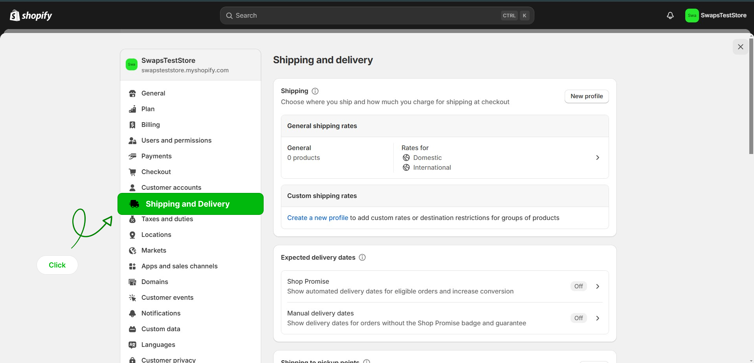Screen dimensions: 754x363
Task: Click the Markets globe icon
Action: pyautogui.click(x=132, y=251)
